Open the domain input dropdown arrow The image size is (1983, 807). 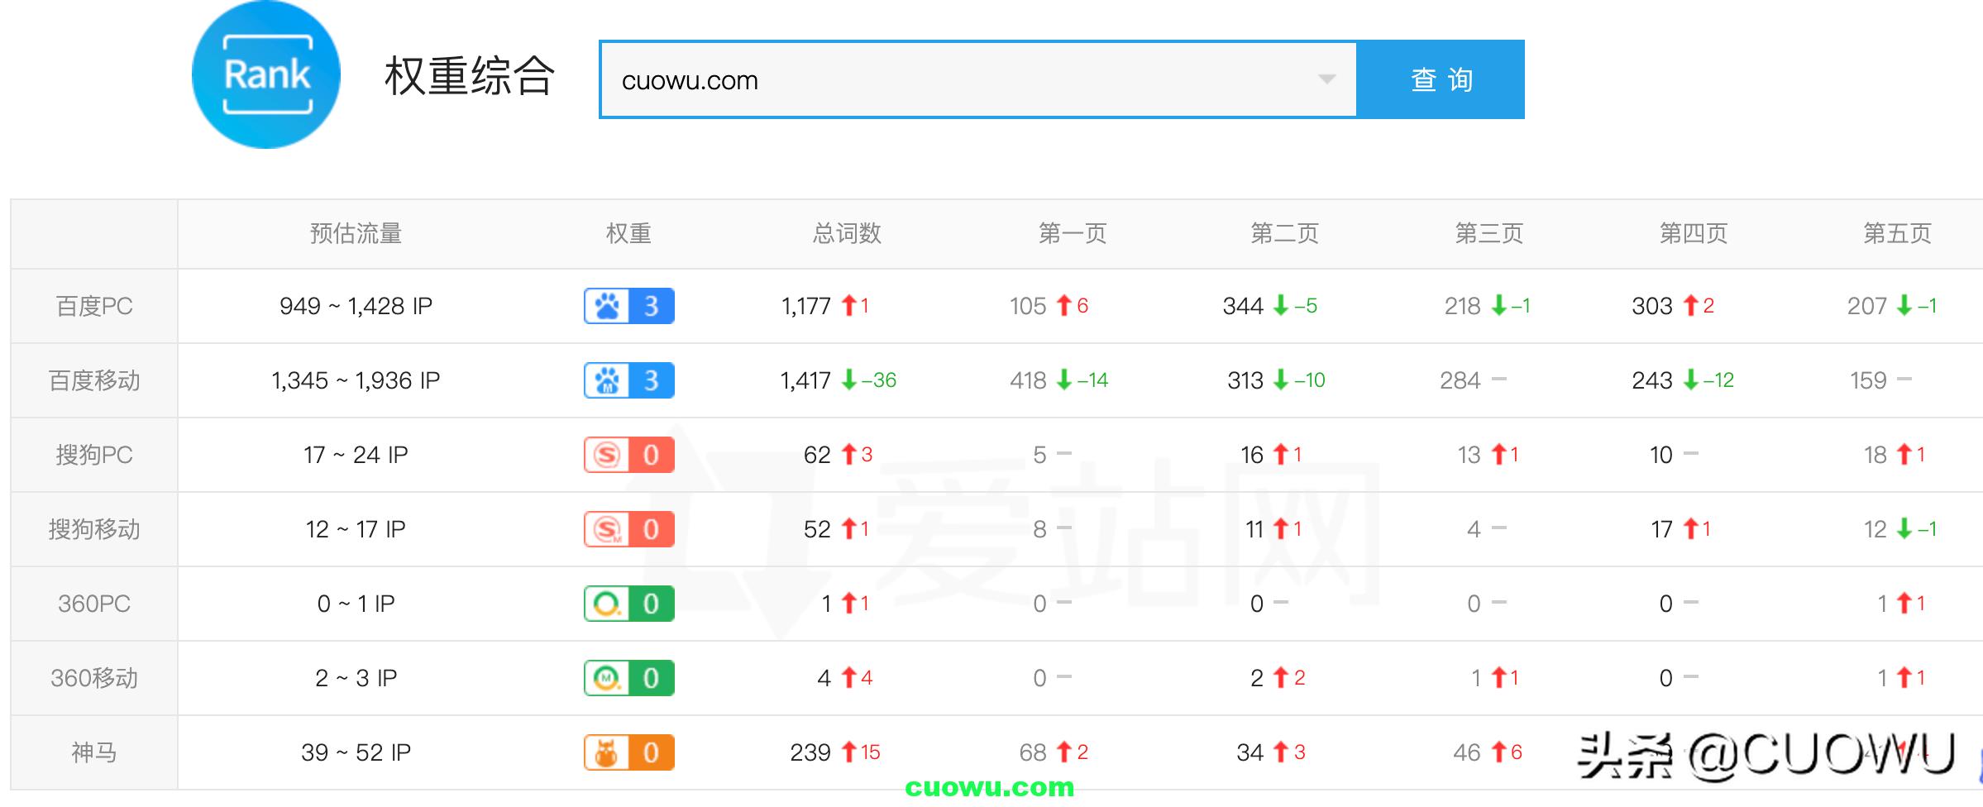[1326, 79]
